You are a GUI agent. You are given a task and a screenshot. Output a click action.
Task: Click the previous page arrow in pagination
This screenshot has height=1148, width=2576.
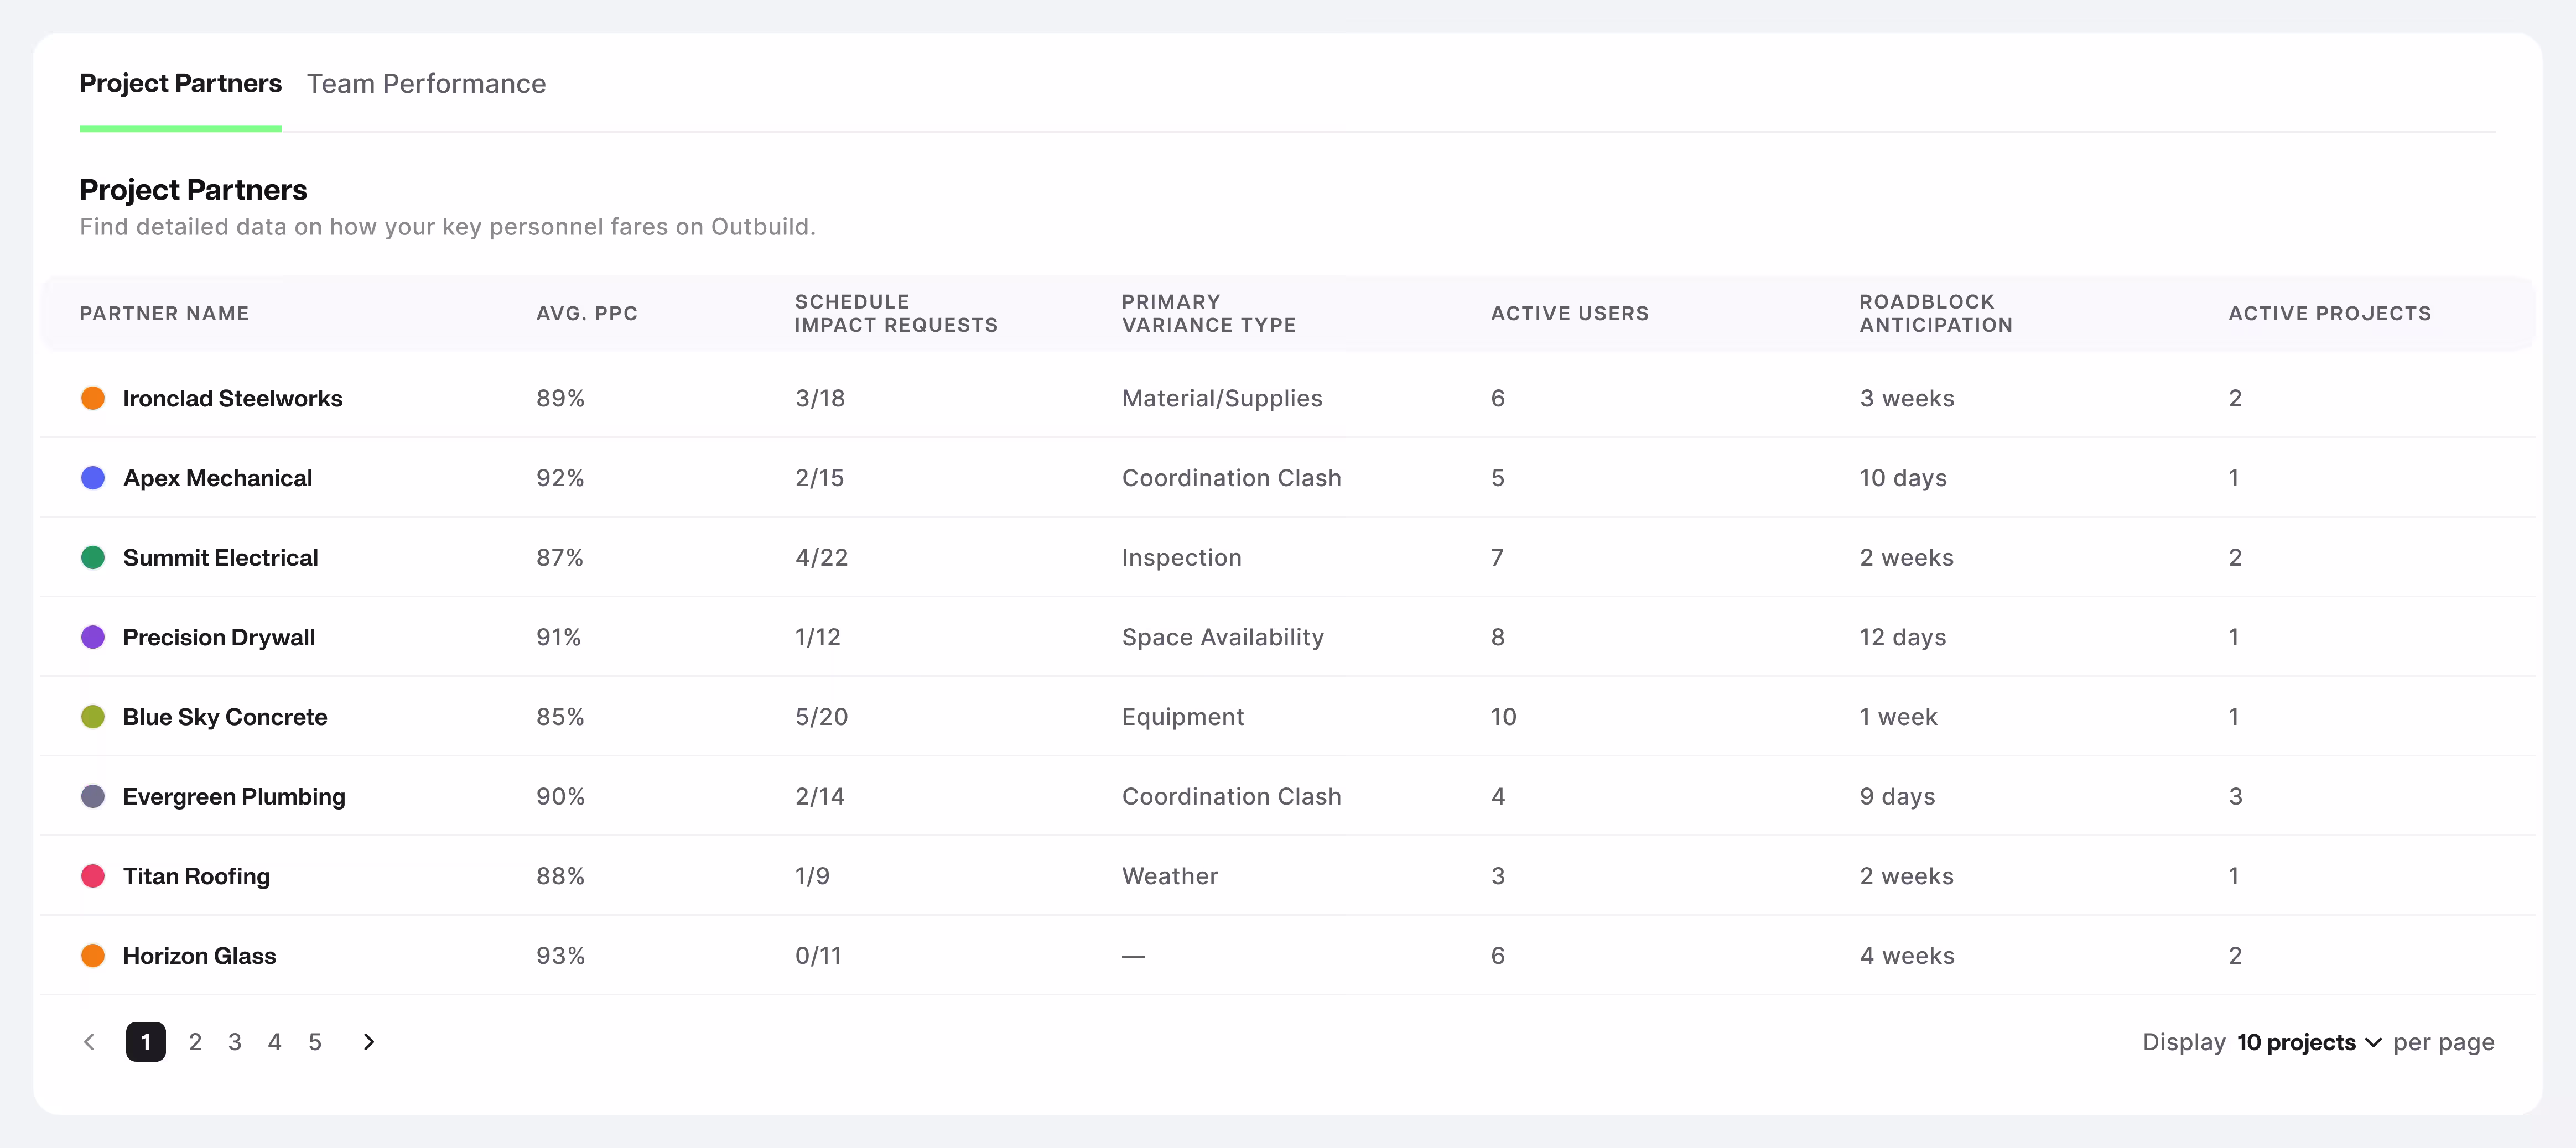coord(89,1042)
